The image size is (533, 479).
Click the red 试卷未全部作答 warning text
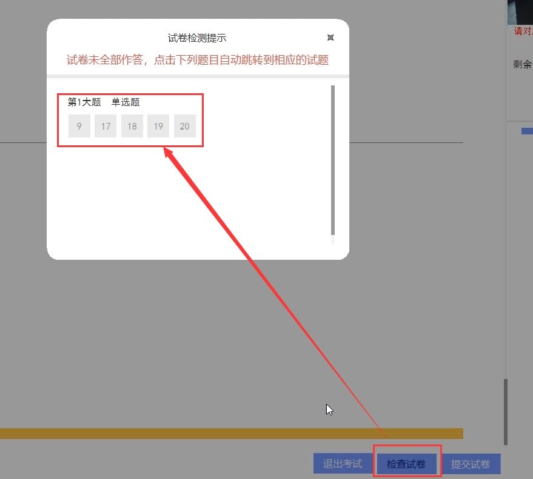click(197, 60)
